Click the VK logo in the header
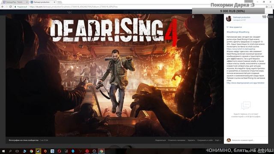This screenshot has width=274, height=154. 70,12
